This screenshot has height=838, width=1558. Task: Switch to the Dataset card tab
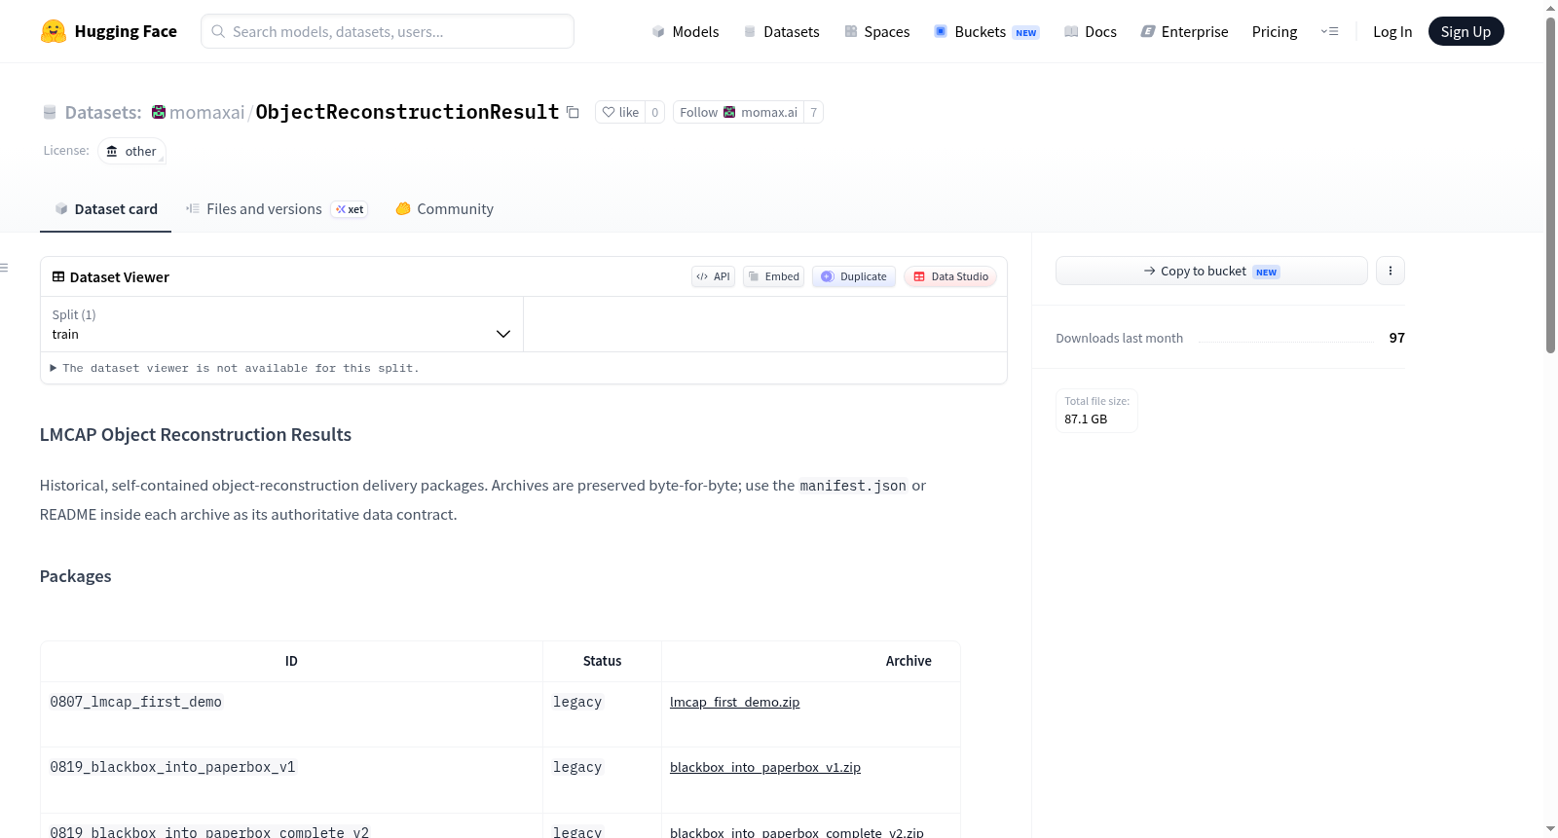[x=105, y=209]
